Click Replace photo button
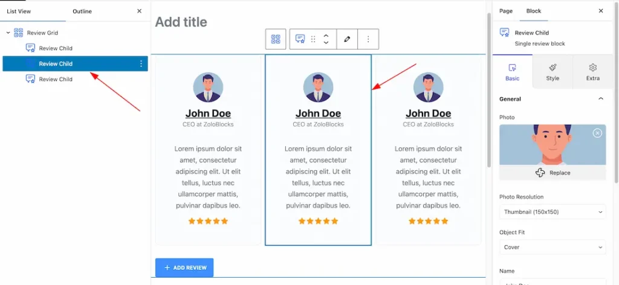 (553, 173)
